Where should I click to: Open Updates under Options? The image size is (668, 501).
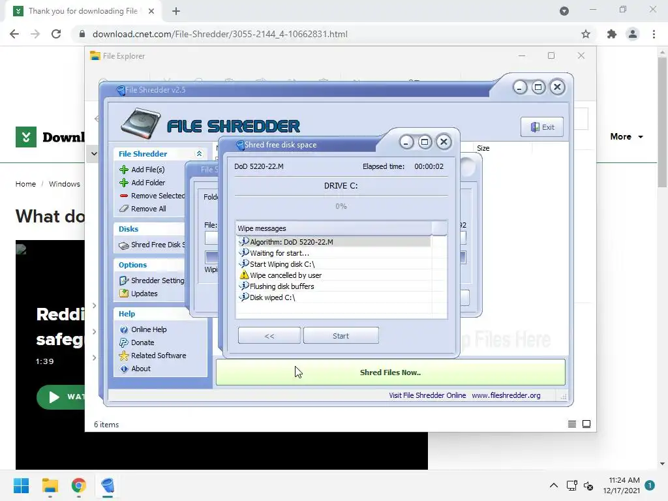tap(144, 294)
